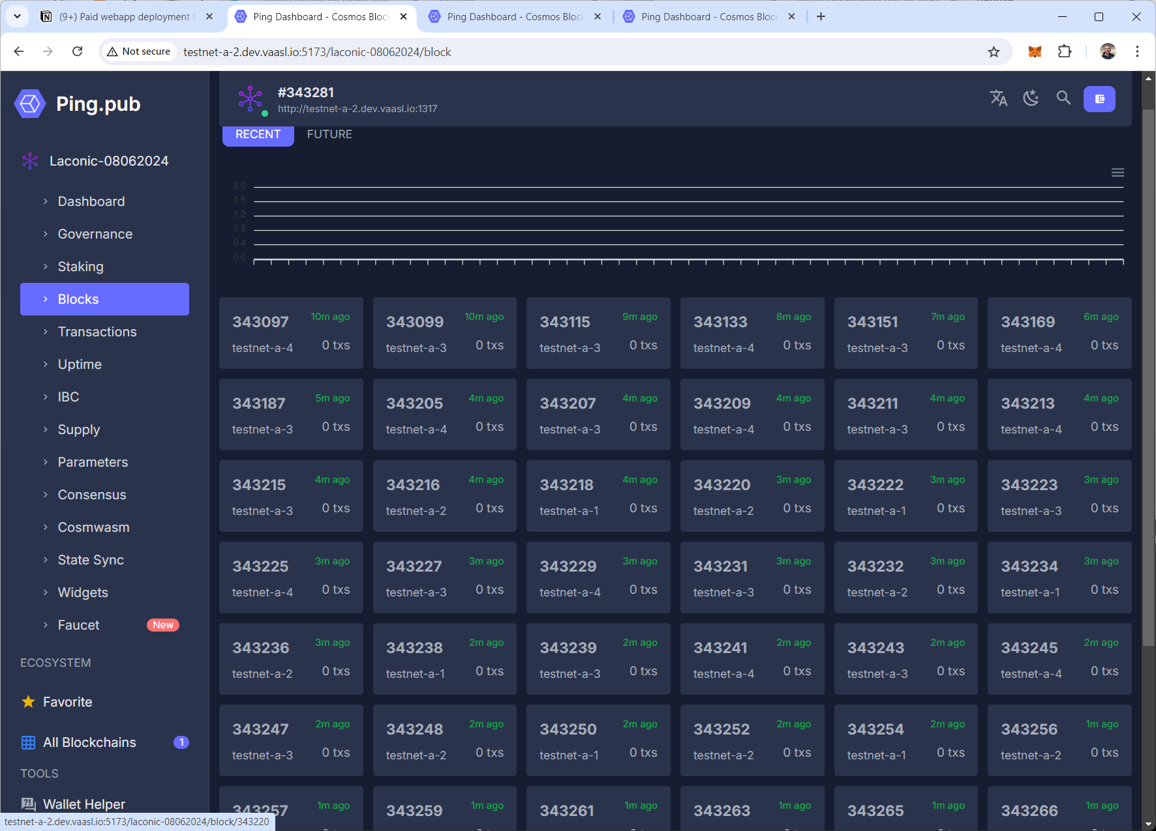Click the MetaMask fox extension icon

1035,51
